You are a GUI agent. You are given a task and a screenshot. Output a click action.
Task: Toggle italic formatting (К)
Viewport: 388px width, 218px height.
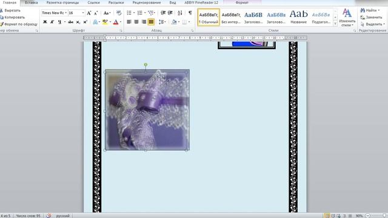[52, 22]
